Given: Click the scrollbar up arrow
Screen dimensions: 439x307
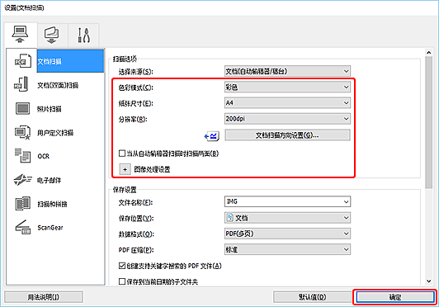Looking at the screenshot, I should 428,52.
